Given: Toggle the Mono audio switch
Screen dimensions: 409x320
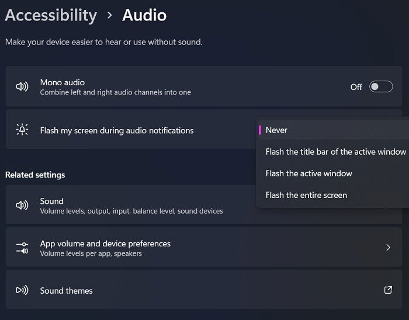Looking at the screenshot, I should pos(381,86).
